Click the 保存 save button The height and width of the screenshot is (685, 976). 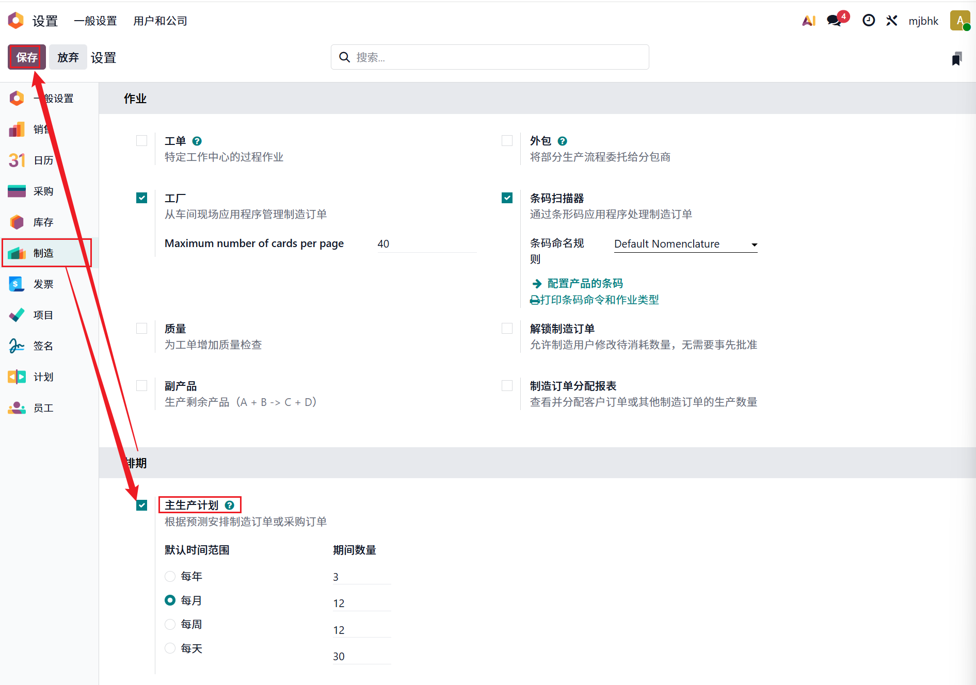(x=27, y=57)
